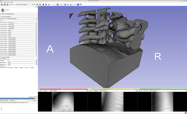Open the Input Volume 1 dropdown
The height and width of the screenshot is (114, 187).
(22, 23)
